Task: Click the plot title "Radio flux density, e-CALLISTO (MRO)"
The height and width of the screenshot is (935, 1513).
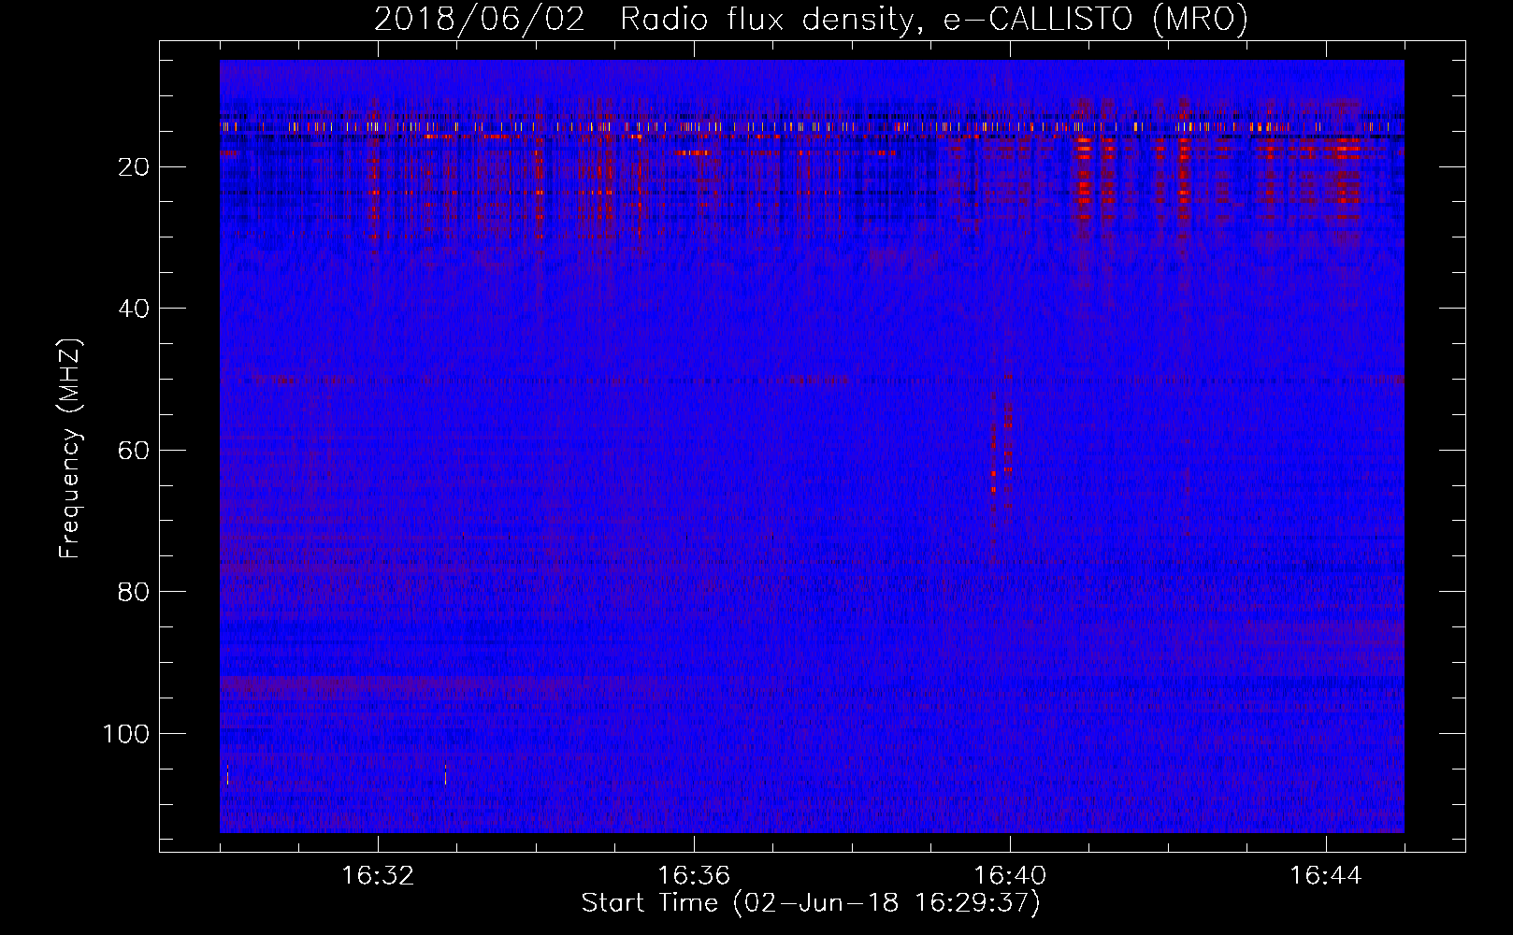Action: click(933, 20)
